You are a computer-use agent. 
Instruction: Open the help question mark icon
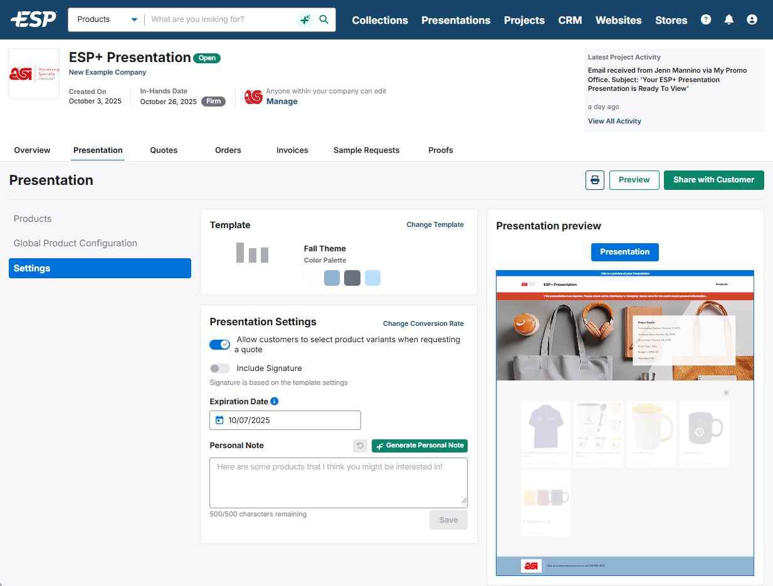tap(706, 19)
